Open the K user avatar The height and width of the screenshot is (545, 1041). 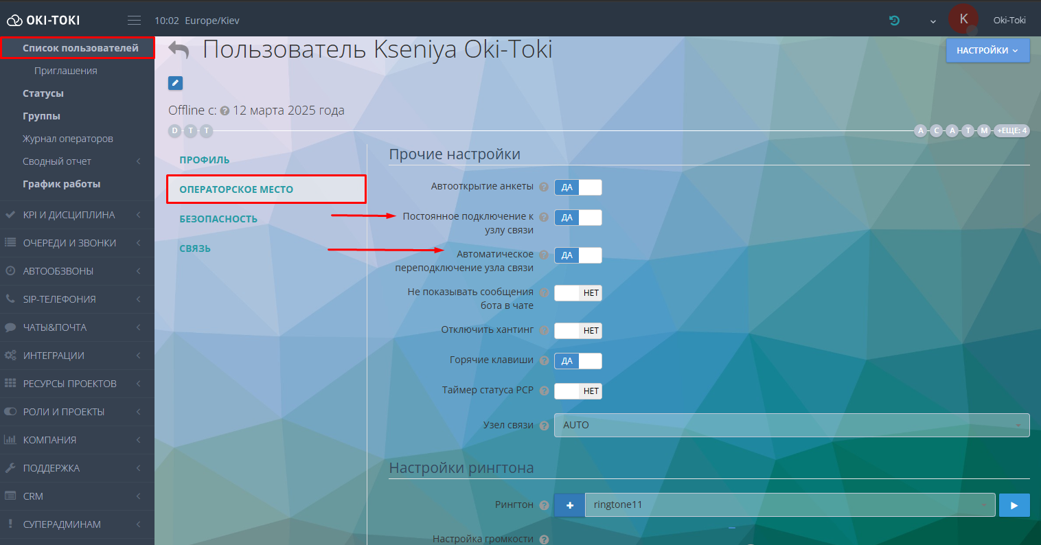click(x=963, y=19)
